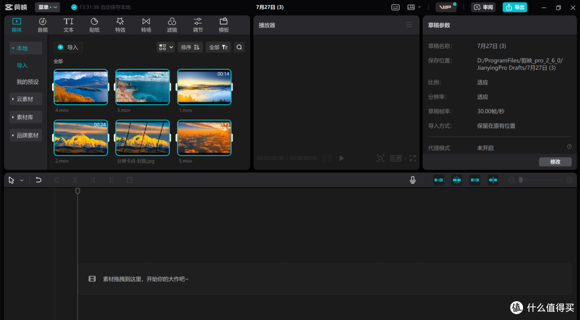This screenshot has width=580, height=320.
Task: Switch to the 滤镜 filters tab
Action: coord(172,25)
